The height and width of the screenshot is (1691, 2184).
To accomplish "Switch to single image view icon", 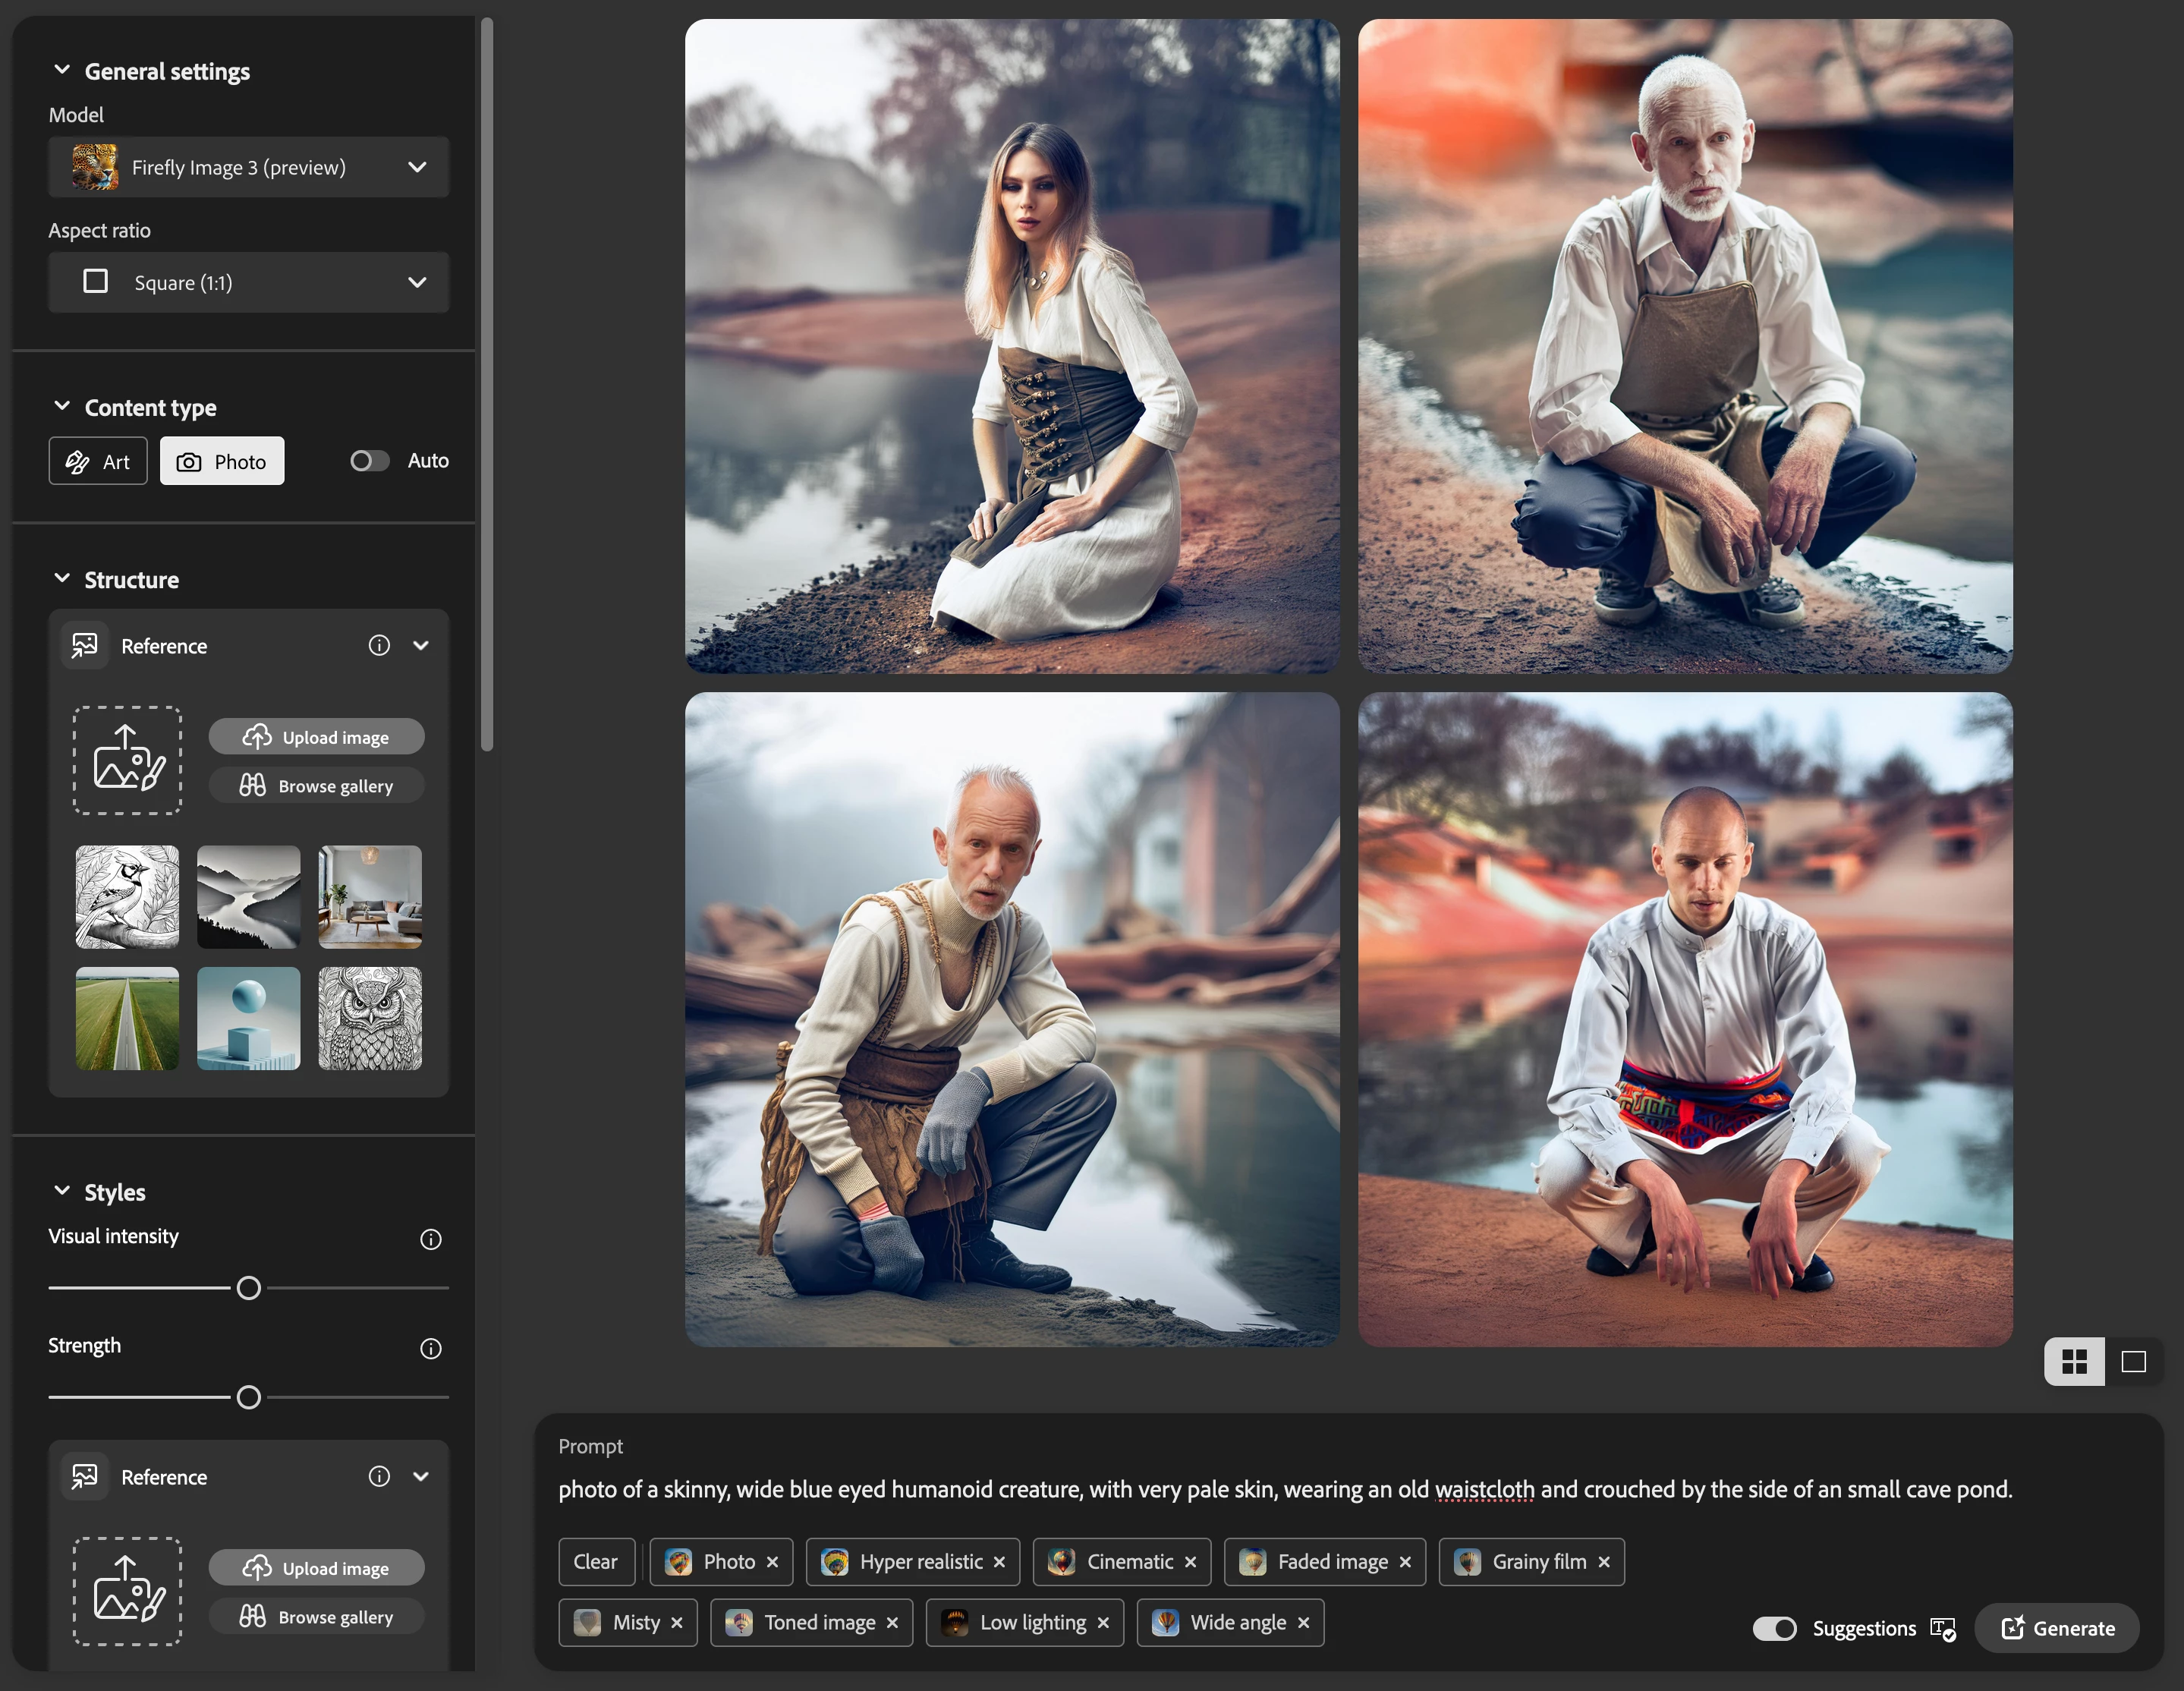I will (x=2133, y=1362).
